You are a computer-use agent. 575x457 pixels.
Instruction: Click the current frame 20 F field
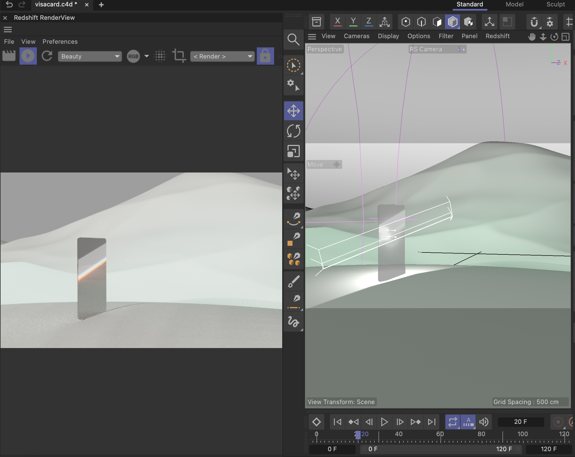point(520,422)
